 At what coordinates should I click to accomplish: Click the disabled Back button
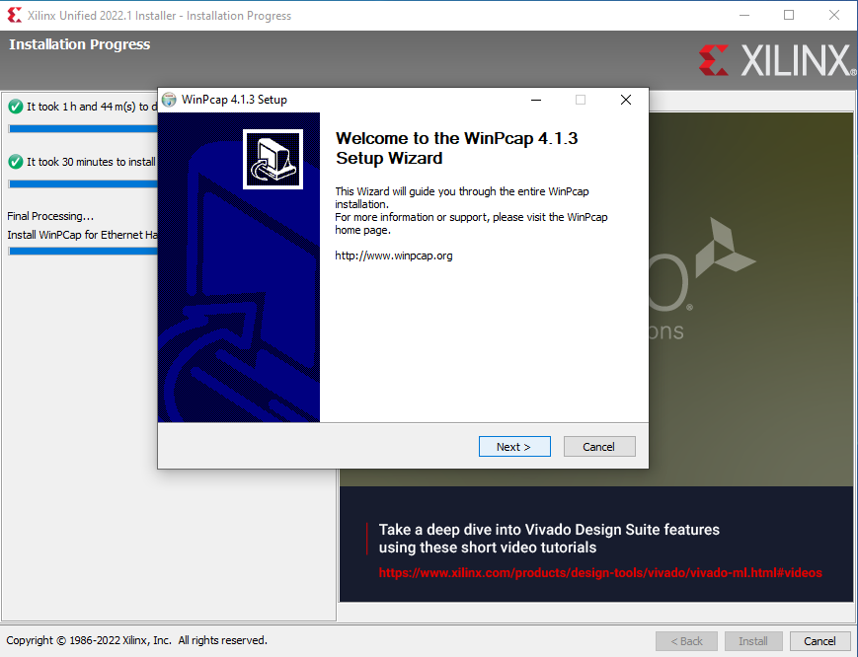687,640
